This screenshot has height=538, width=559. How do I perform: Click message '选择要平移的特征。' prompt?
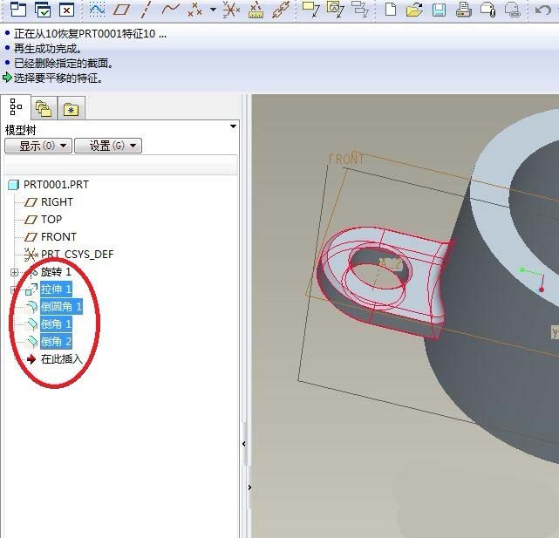[x=58, y=78]
